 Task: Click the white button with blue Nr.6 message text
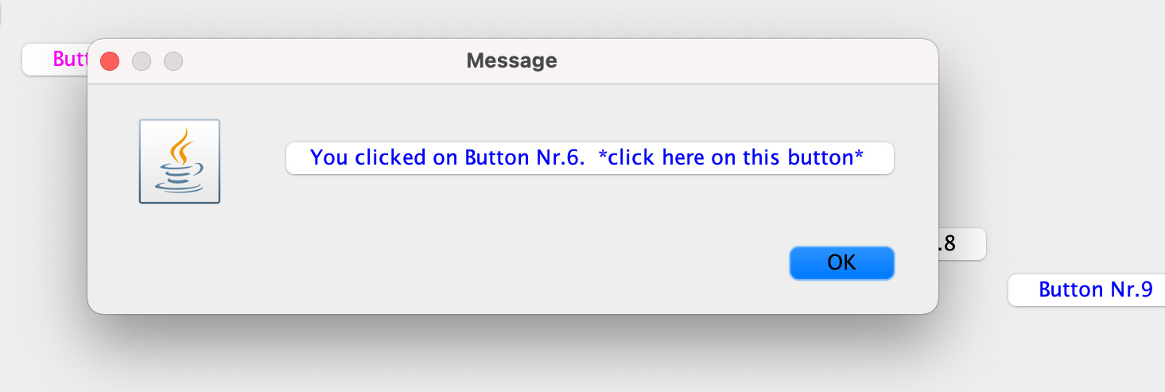(x=590, y=157)
